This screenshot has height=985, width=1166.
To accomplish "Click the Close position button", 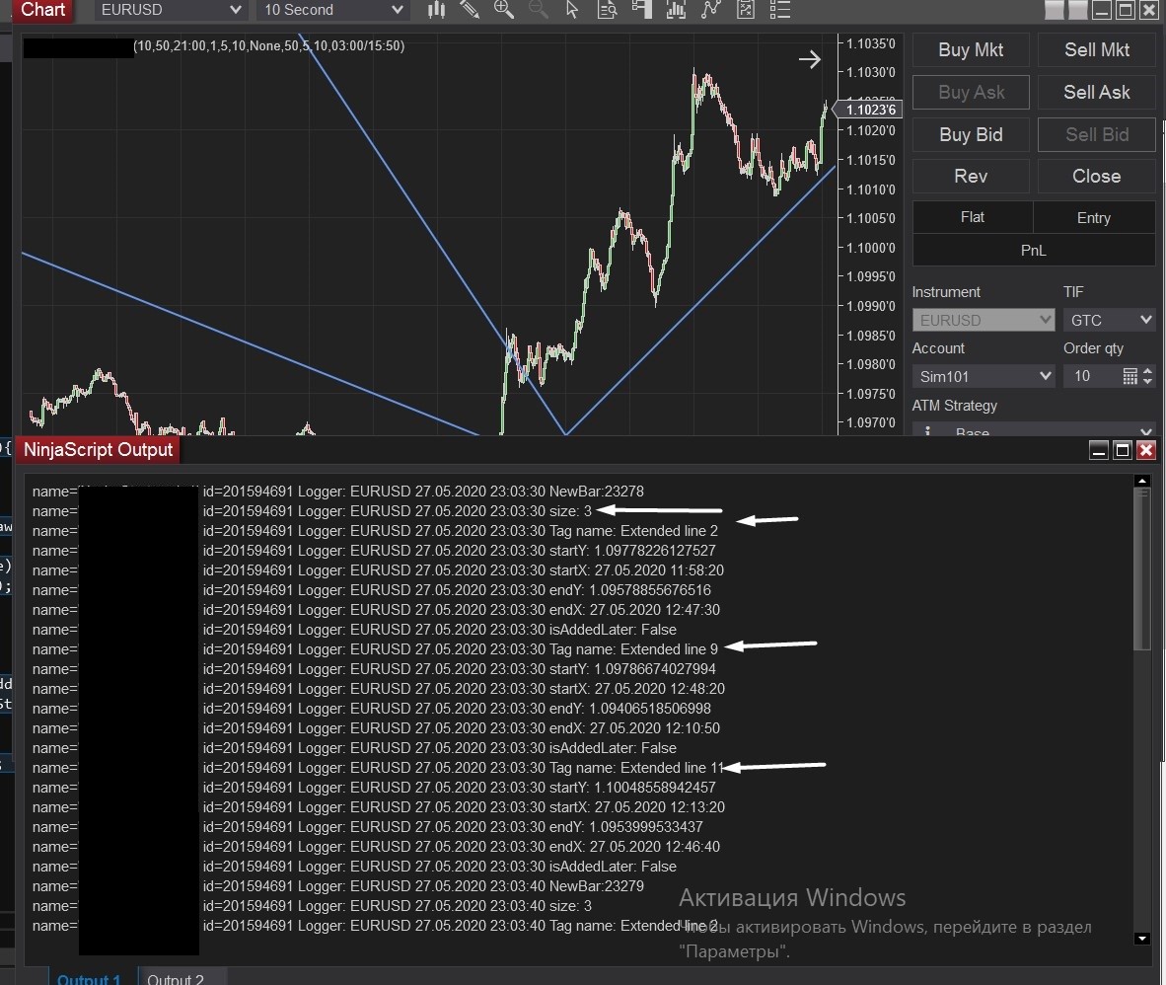I will coord(1096,177).
